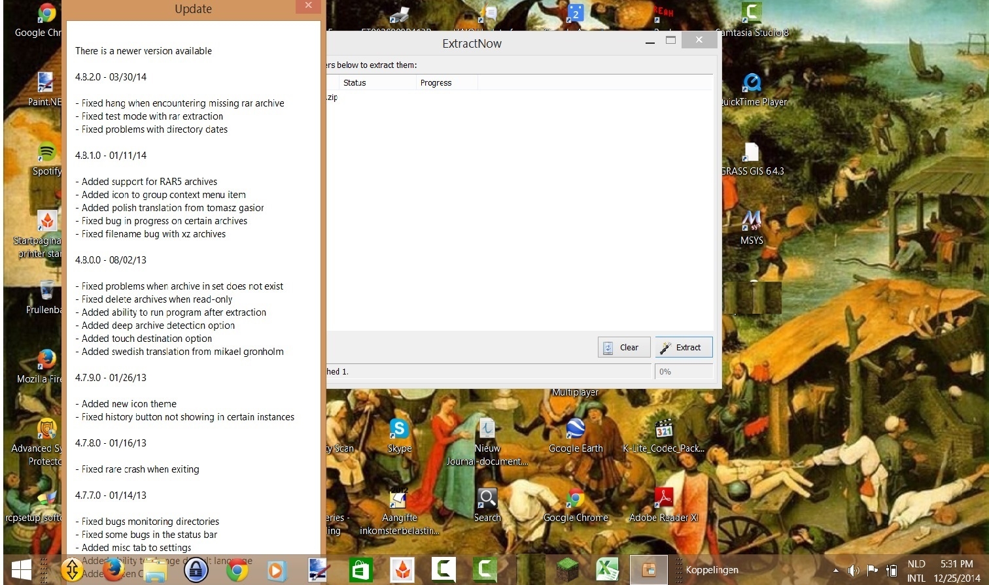The image size is (989, 585).
Task: Open the Search desktop shortcut
Action: (487, 501)
